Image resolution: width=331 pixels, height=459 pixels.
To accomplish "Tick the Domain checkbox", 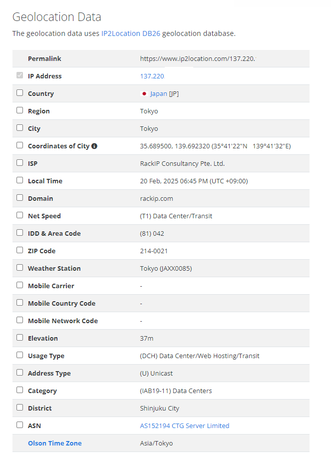I will 19,198.
